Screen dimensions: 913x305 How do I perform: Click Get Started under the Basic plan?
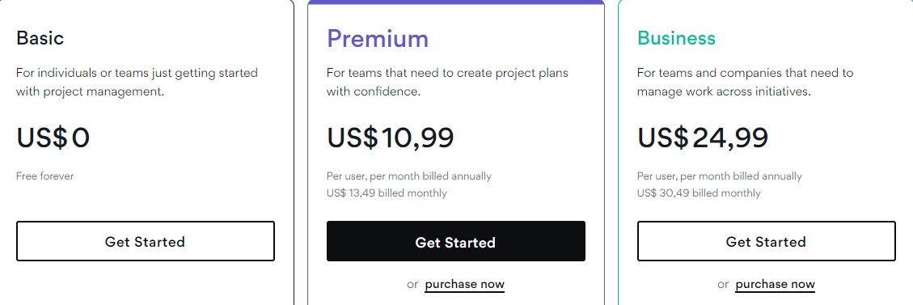145,241
